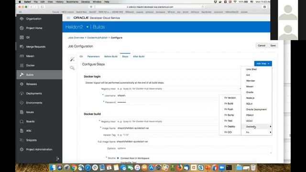Select Fn Build from the submenu
This screenshot has width=306, height=172.
[x=230, y=104]
